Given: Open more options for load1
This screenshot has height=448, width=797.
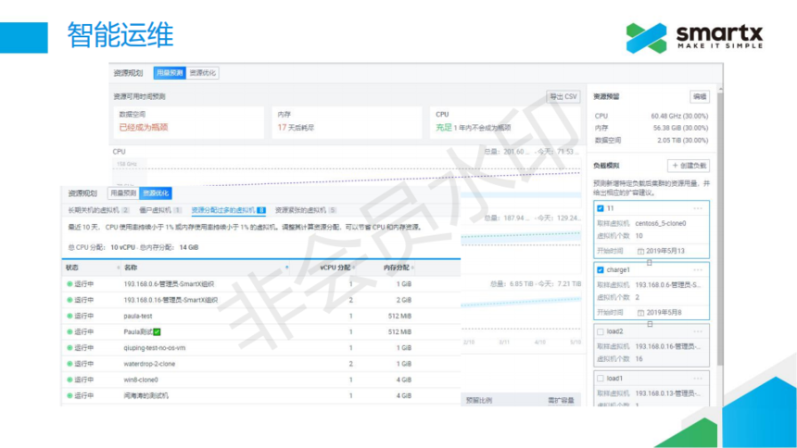Looking at the screenshot, I should tap(698, 379).
